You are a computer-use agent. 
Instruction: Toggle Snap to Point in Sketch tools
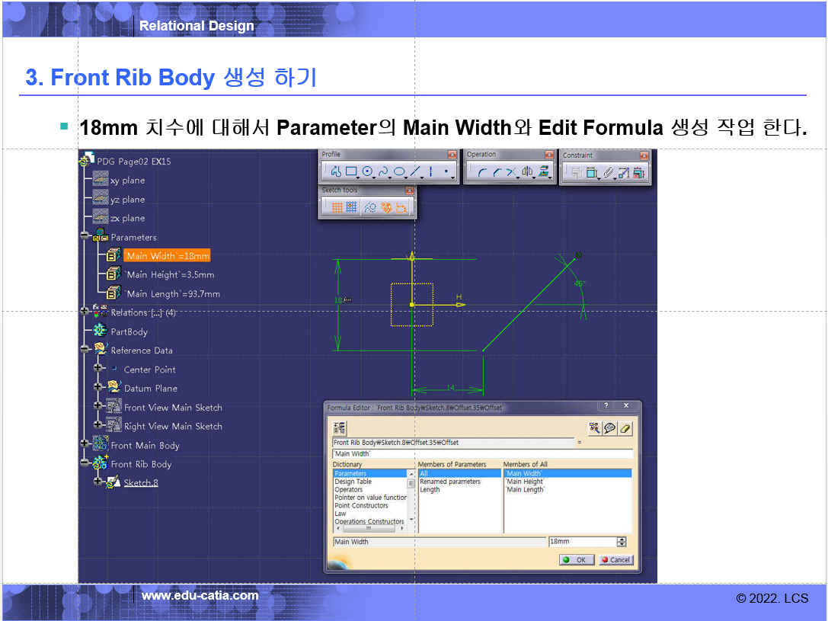pyautogui.click(x=351, y=206)
